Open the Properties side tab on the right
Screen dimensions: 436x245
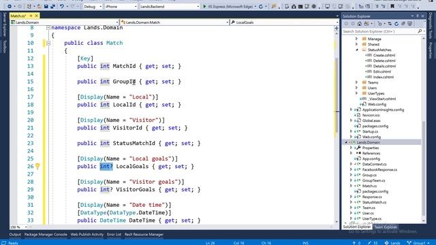431,50
